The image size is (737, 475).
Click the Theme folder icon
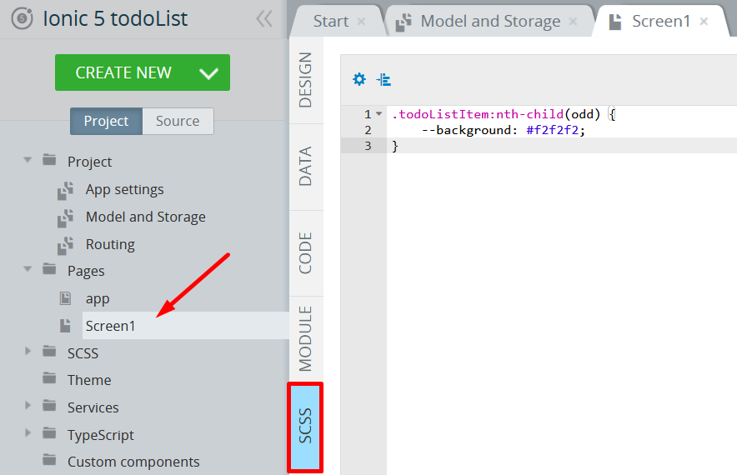click(x=49, y=378)
